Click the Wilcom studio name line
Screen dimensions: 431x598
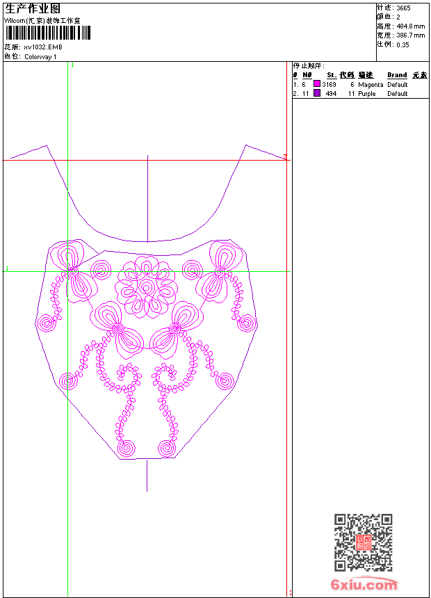coord(42,21)
